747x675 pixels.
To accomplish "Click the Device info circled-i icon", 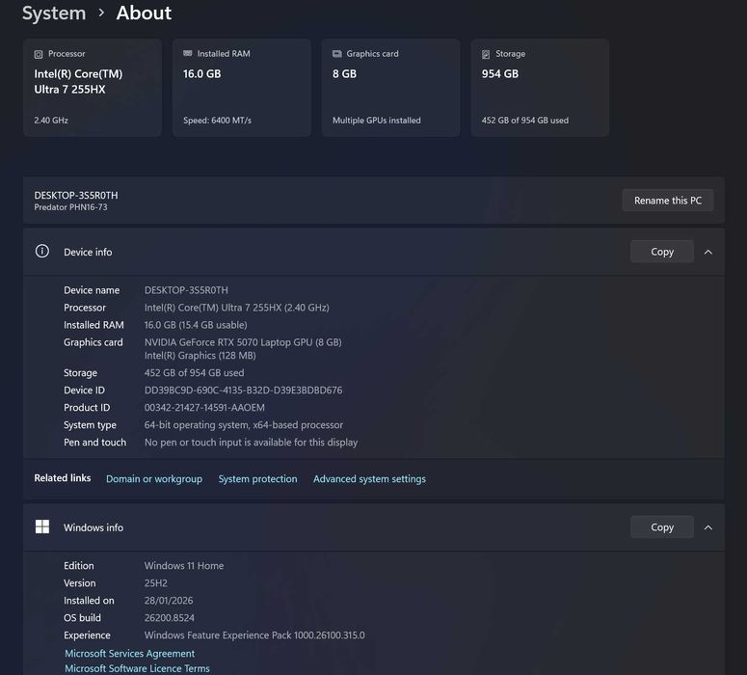I will tap(41, 252).
